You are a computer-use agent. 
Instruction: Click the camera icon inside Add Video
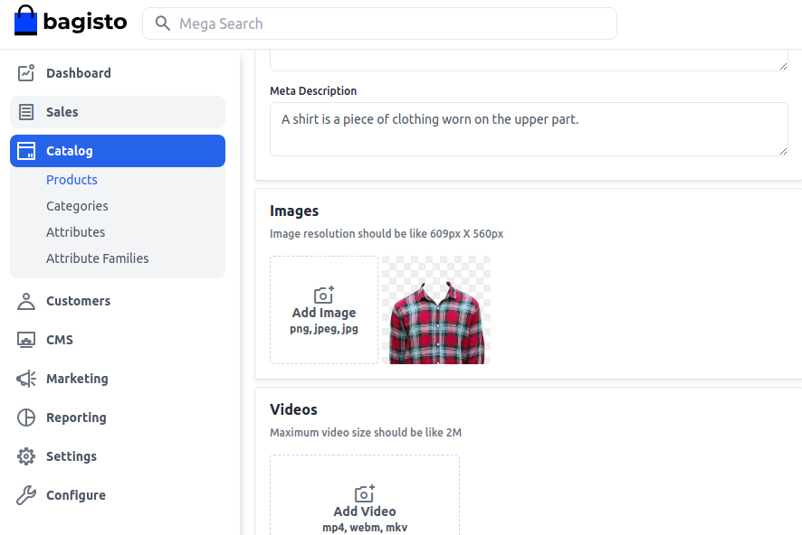click(364, 493)
